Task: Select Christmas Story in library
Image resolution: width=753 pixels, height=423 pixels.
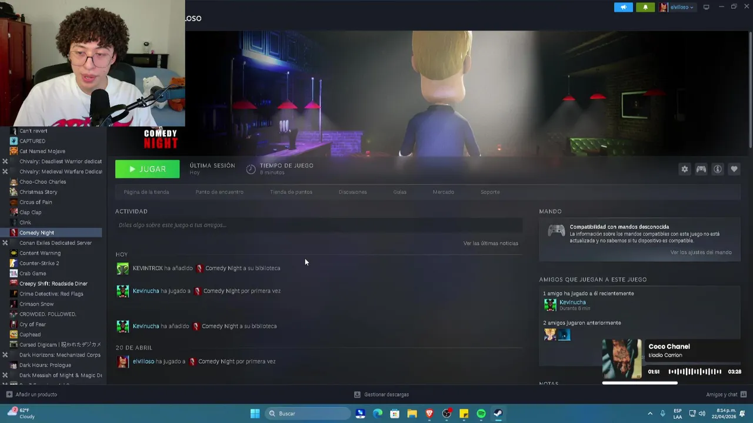Action: [38, 192]
